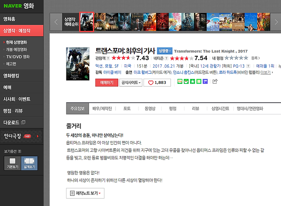Switch to the 동영상 tab
Screen dimensions: 281x206
point(150,108)
